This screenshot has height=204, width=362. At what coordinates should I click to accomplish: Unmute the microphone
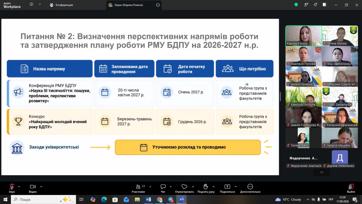[x=12, y=186]
